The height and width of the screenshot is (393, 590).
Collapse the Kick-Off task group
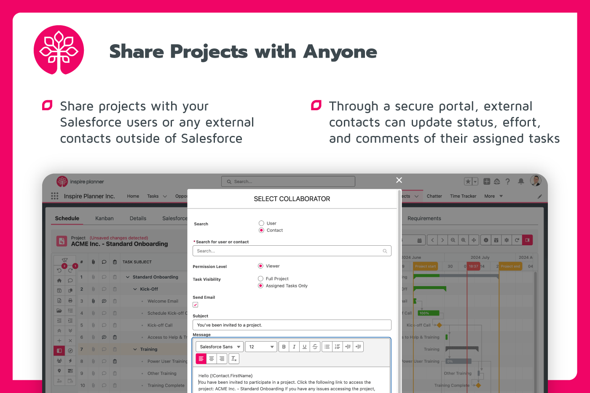pos(135,289)
